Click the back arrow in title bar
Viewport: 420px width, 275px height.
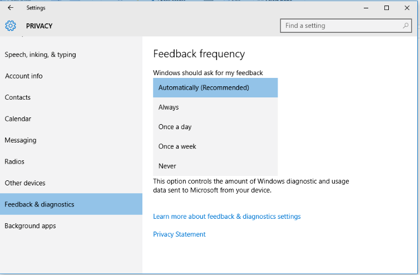coord(11,8)
